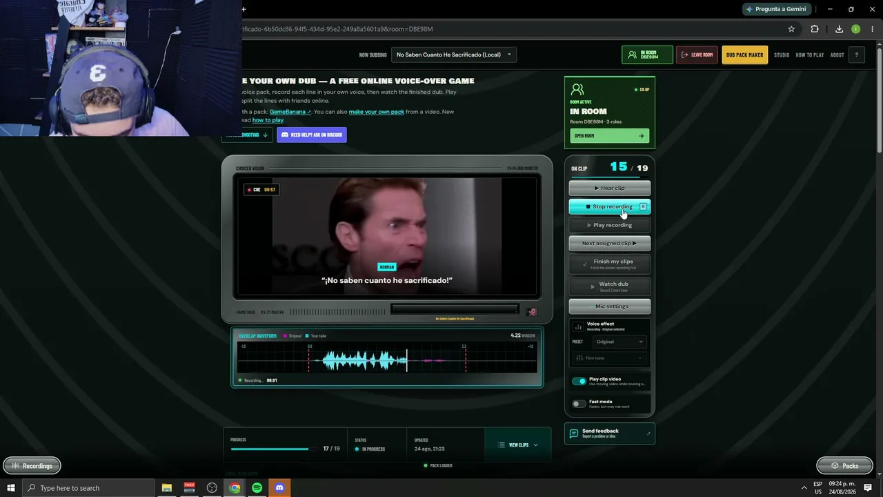Stop the current recording

click(609, 206)
